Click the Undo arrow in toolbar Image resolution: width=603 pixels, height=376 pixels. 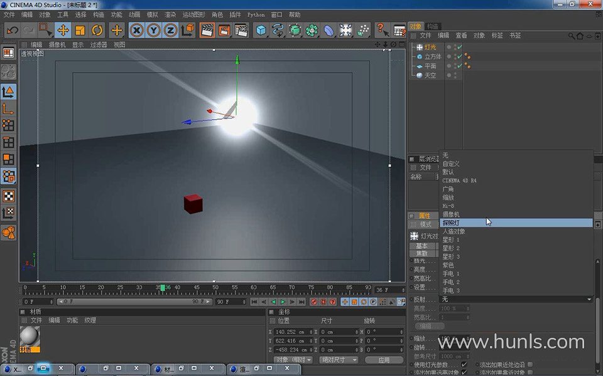(13, 30)
